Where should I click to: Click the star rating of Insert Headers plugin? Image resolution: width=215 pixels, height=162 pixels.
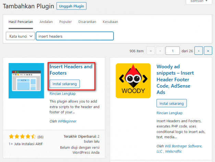pyautogui.click(x=22, y=137)
